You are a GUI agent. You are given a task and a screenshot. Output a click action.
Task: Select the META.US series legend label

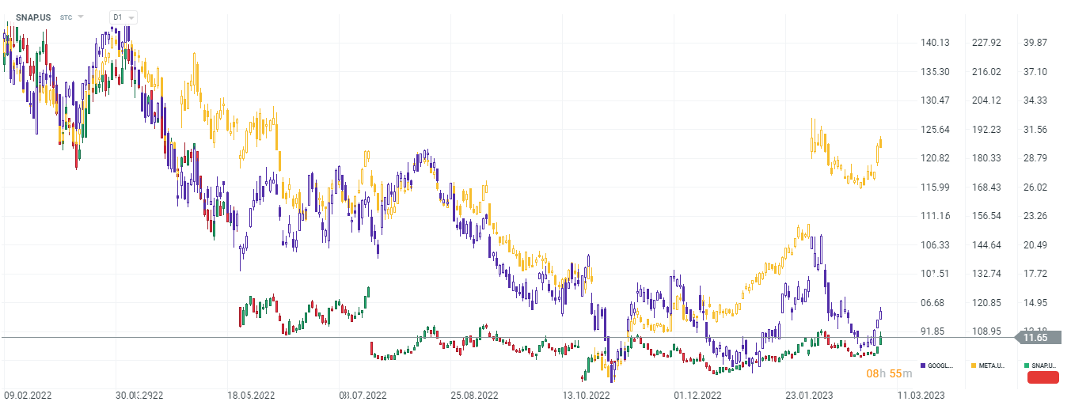992,365
